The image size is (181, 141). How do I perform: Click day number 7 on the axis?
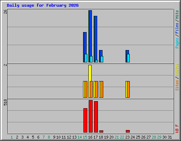coord(43,137)
